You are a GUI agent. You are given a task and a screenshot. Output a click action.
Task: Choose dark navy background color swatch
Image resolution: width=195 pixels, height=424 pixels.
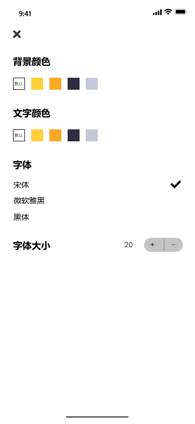[x=74, y=83]
